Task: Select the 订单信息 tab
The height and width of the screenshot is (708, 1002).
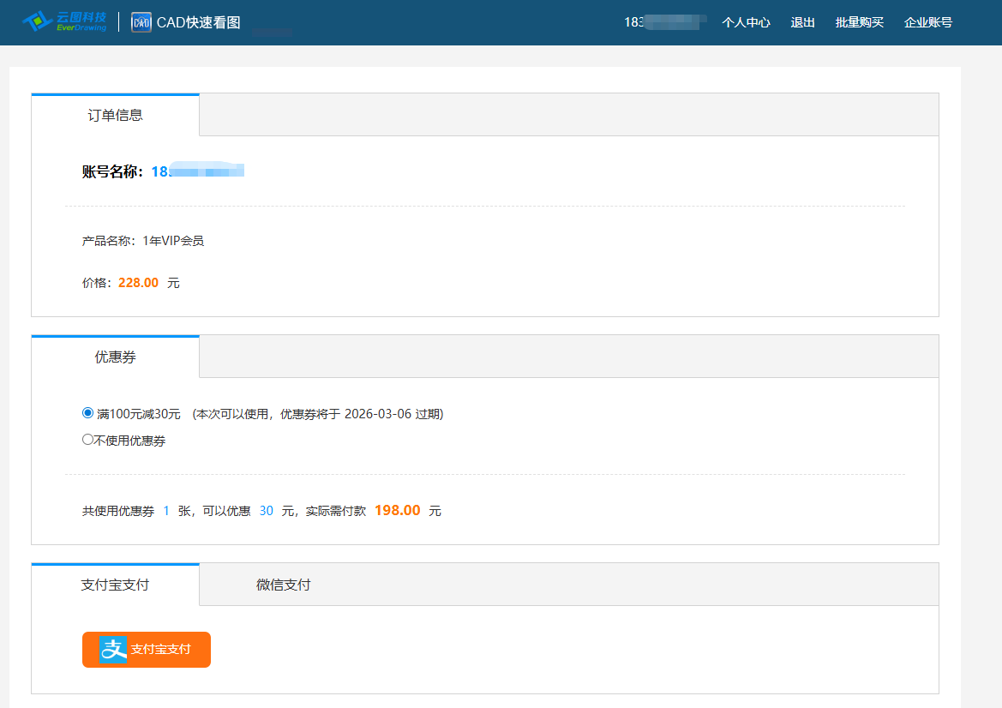Action: pyautogui.click(x=115, y=115)
